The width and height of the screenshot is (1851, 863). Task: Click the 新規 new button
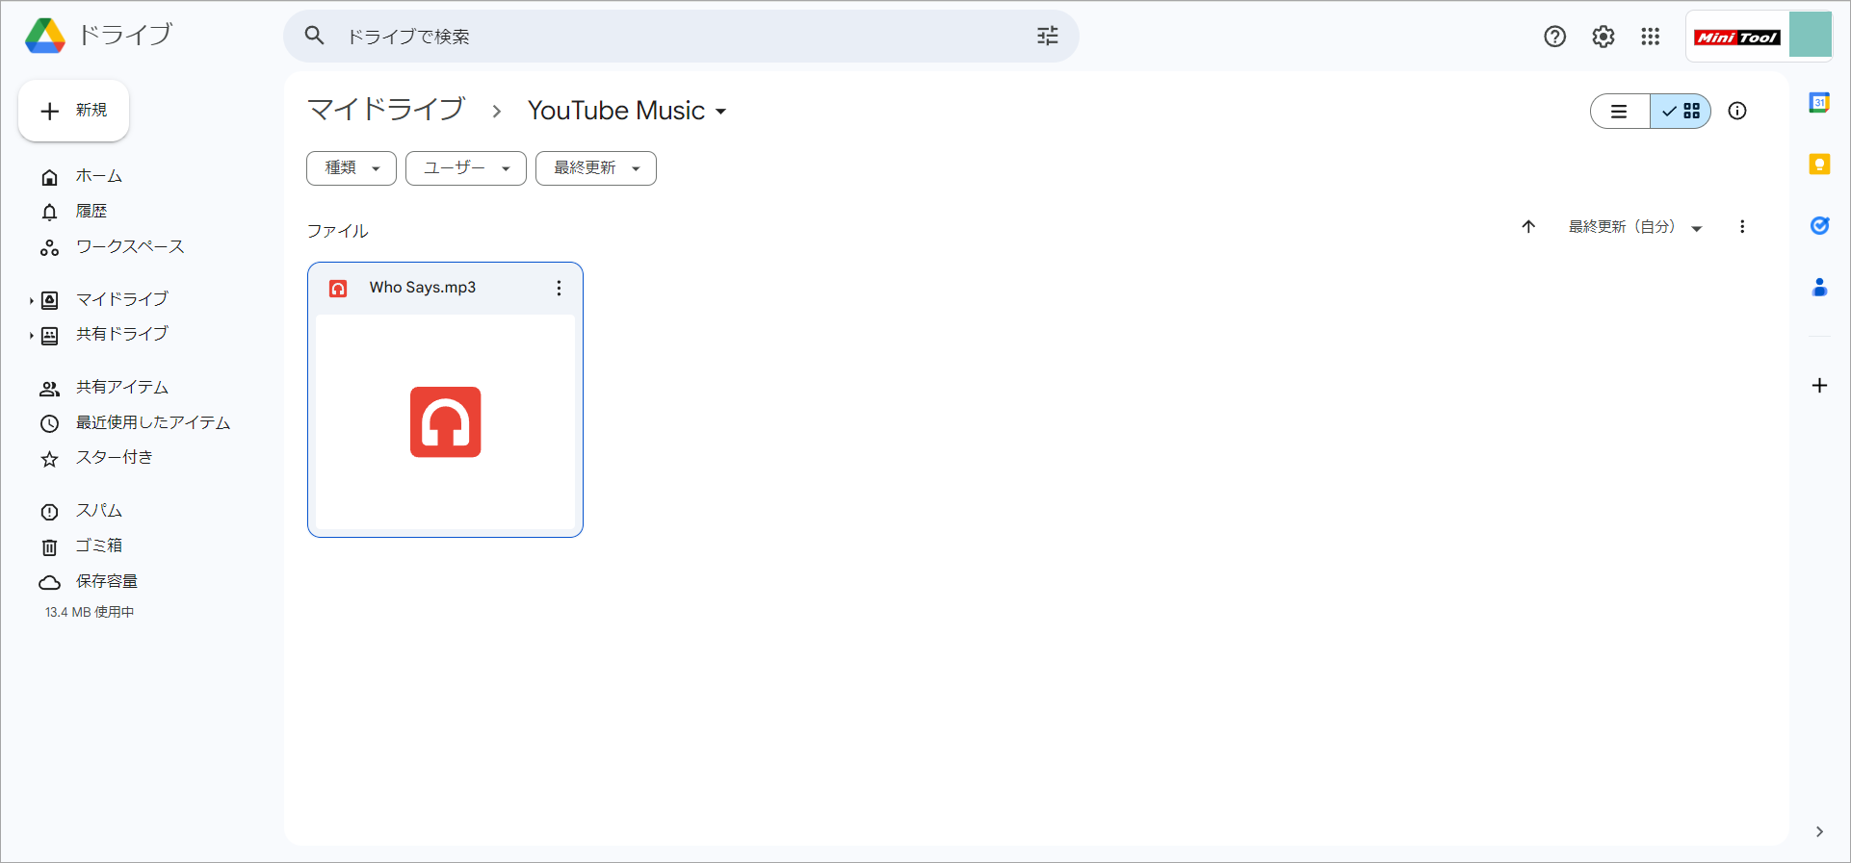pyautogui.click(x=74, y=111)
